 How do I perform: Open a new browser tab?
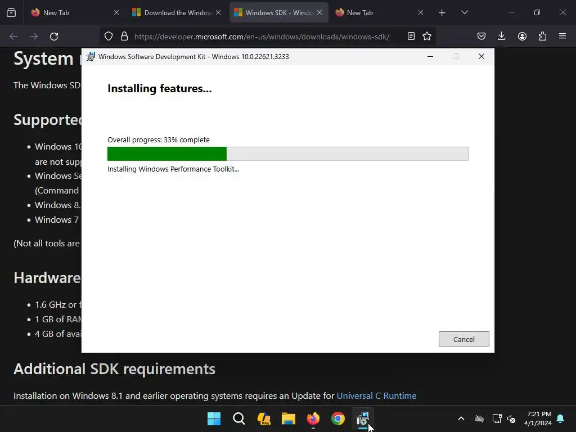click(442, 13)
